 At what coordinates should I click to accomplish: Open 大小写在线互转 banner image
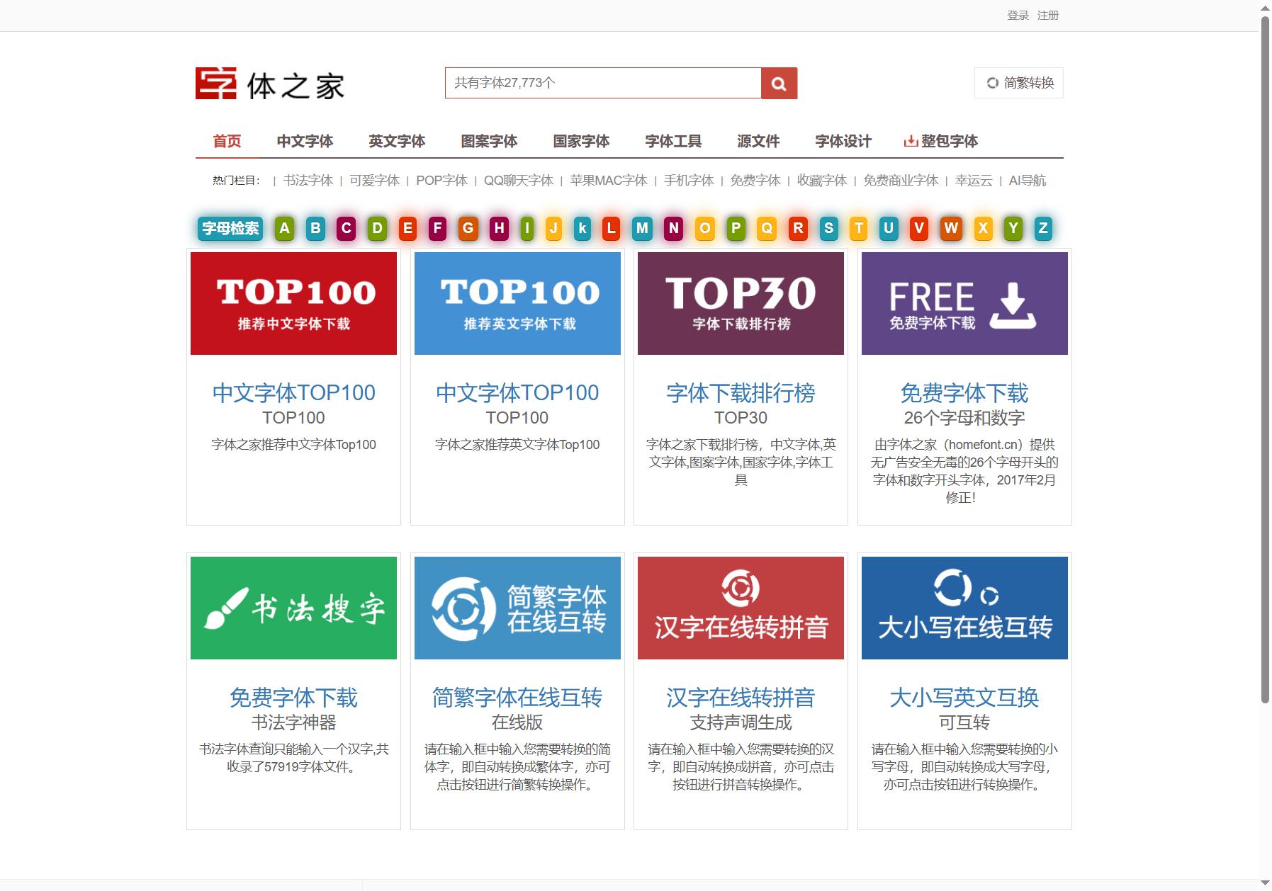(x=964, y=608)
